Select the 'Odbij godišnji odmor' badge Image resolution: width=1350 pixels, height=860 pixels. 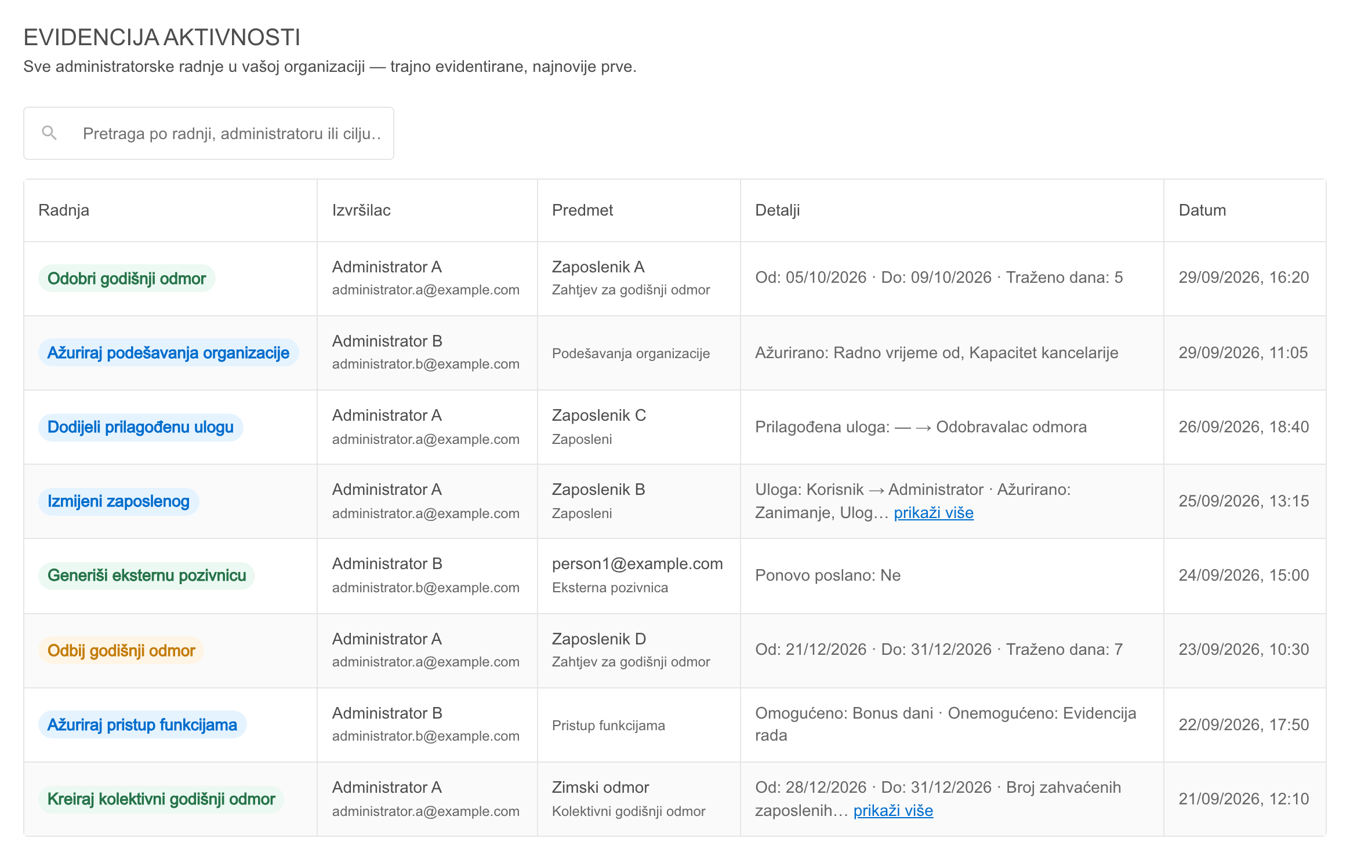[121, 651]
